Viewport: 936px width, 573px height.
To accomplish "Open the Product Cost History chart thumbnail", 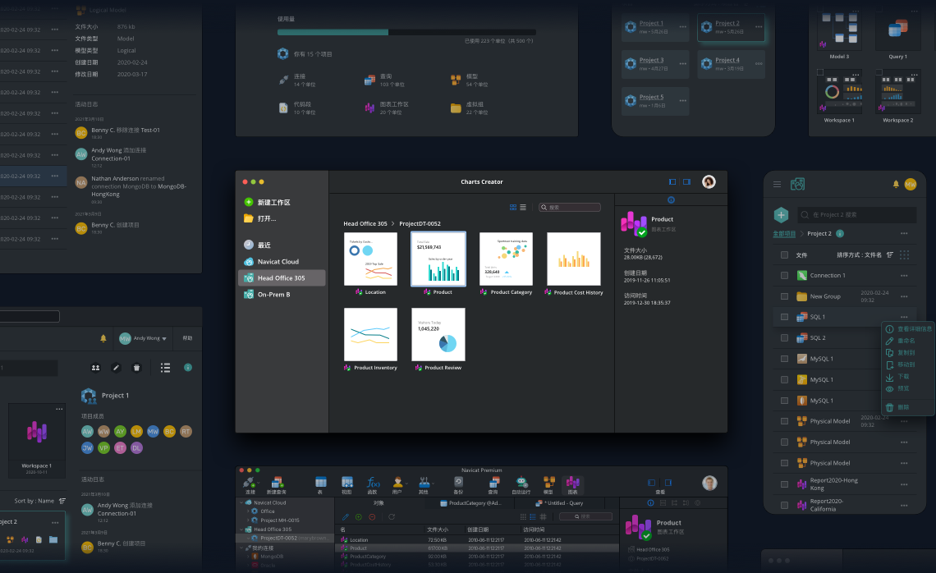I will click(x=574, y=259).
